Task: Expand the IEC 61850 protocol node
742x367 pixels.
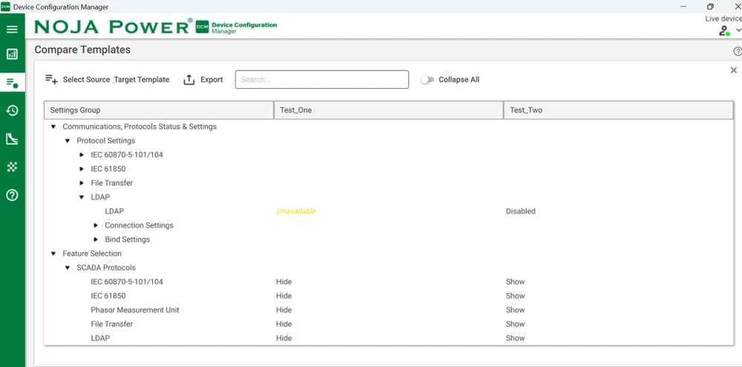Action: pos(82,169)
